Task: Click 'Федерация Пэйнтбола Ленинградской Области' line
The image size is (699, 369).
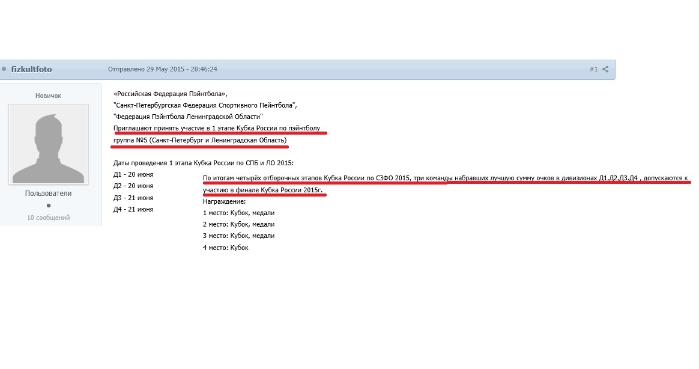Action: point(188,117)
